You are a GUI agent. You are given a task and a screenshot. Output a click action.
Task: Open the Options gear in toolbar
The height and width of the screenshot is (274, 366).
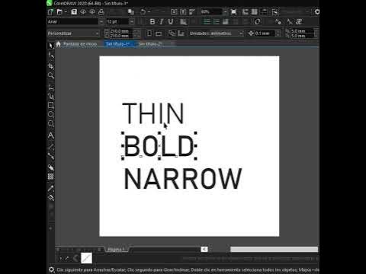316,11
